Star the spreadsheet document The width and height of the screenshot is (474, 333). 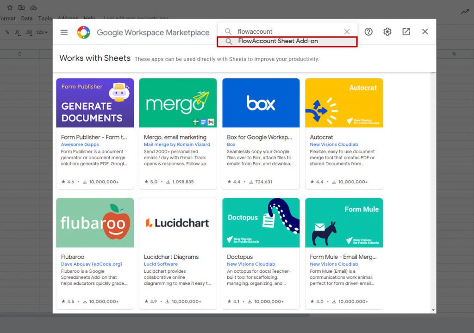coord(10,8)
